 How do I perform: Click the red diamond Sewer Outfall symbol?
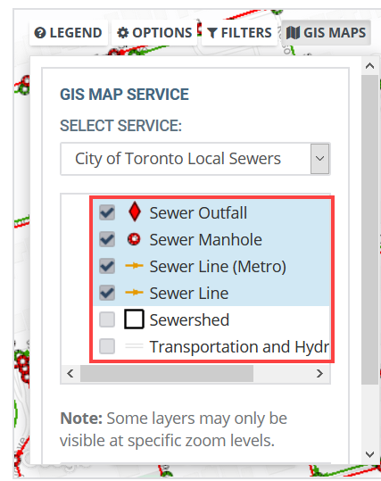pyautogui.click(x=135, y=211)
